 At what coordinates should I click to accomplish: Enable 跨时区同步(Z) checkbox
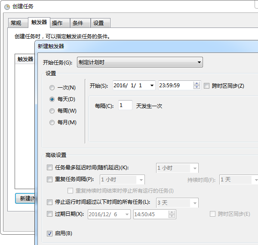tap(207, 86)
